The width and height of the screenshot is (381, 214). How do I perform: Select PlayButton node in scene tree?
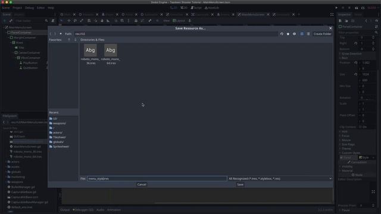pos(30,63)
